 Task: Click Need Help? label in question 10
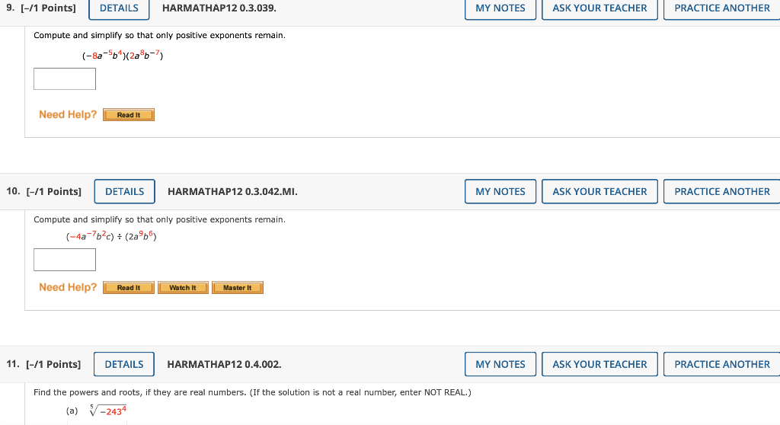68,287
